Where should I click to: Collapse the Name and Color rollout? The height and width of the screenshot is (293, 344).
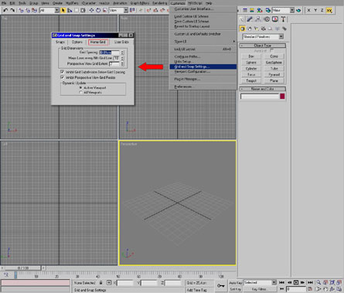[x=262, y=89]
